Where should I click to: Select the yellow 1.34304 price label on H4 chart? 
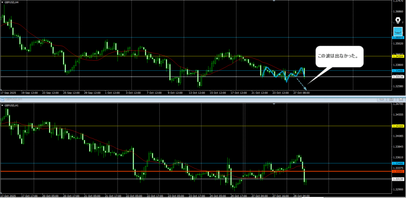[398, 57]
